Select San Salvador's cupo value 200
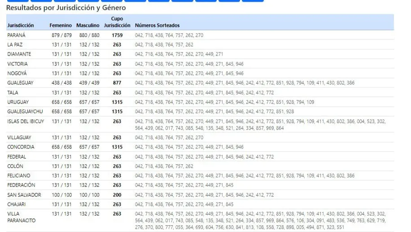Viewport: 411px width, 232px height. 117,195
